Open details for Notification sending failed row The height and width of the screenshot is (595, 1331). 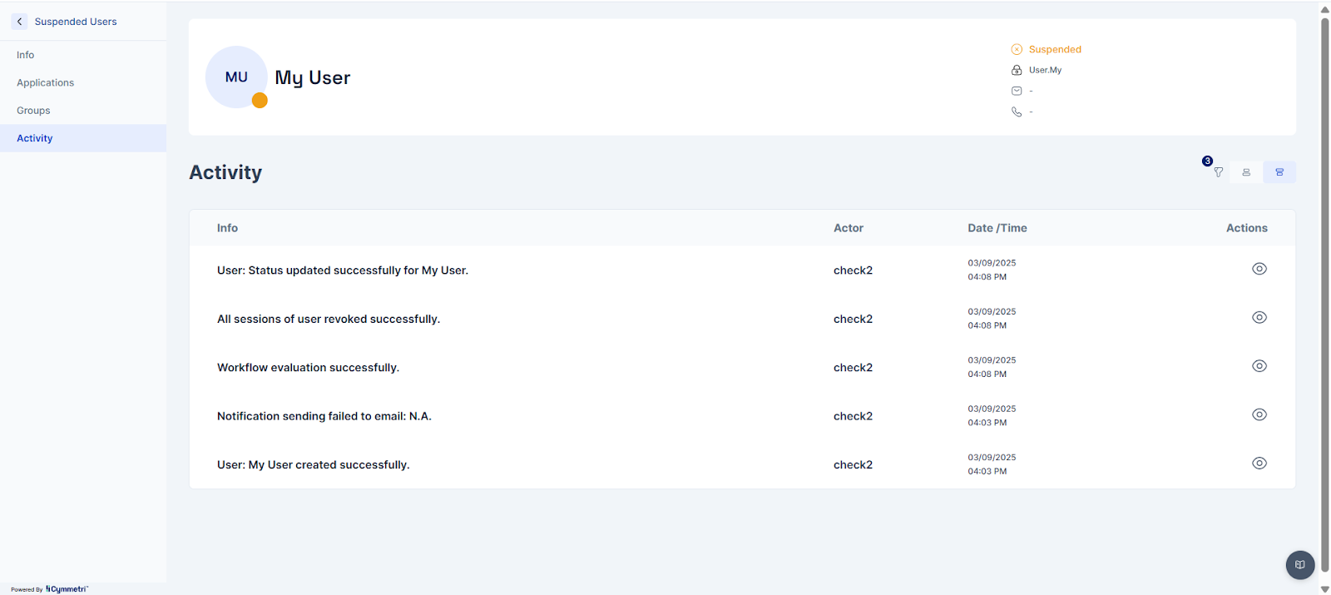click(1259, 414)
